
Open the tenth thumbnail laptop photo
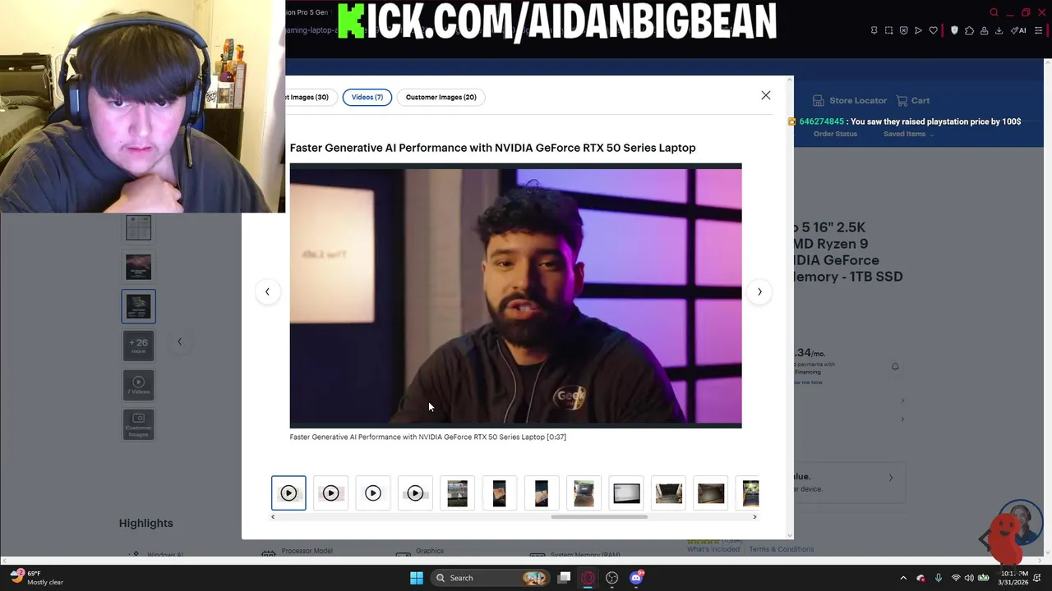(668, 493)
